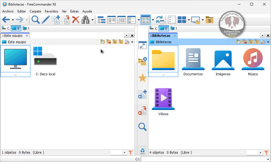This screenshot has width=271, height=162.
Task: Click the binoculars icon in the toolbar
Action: coord(86,20)
